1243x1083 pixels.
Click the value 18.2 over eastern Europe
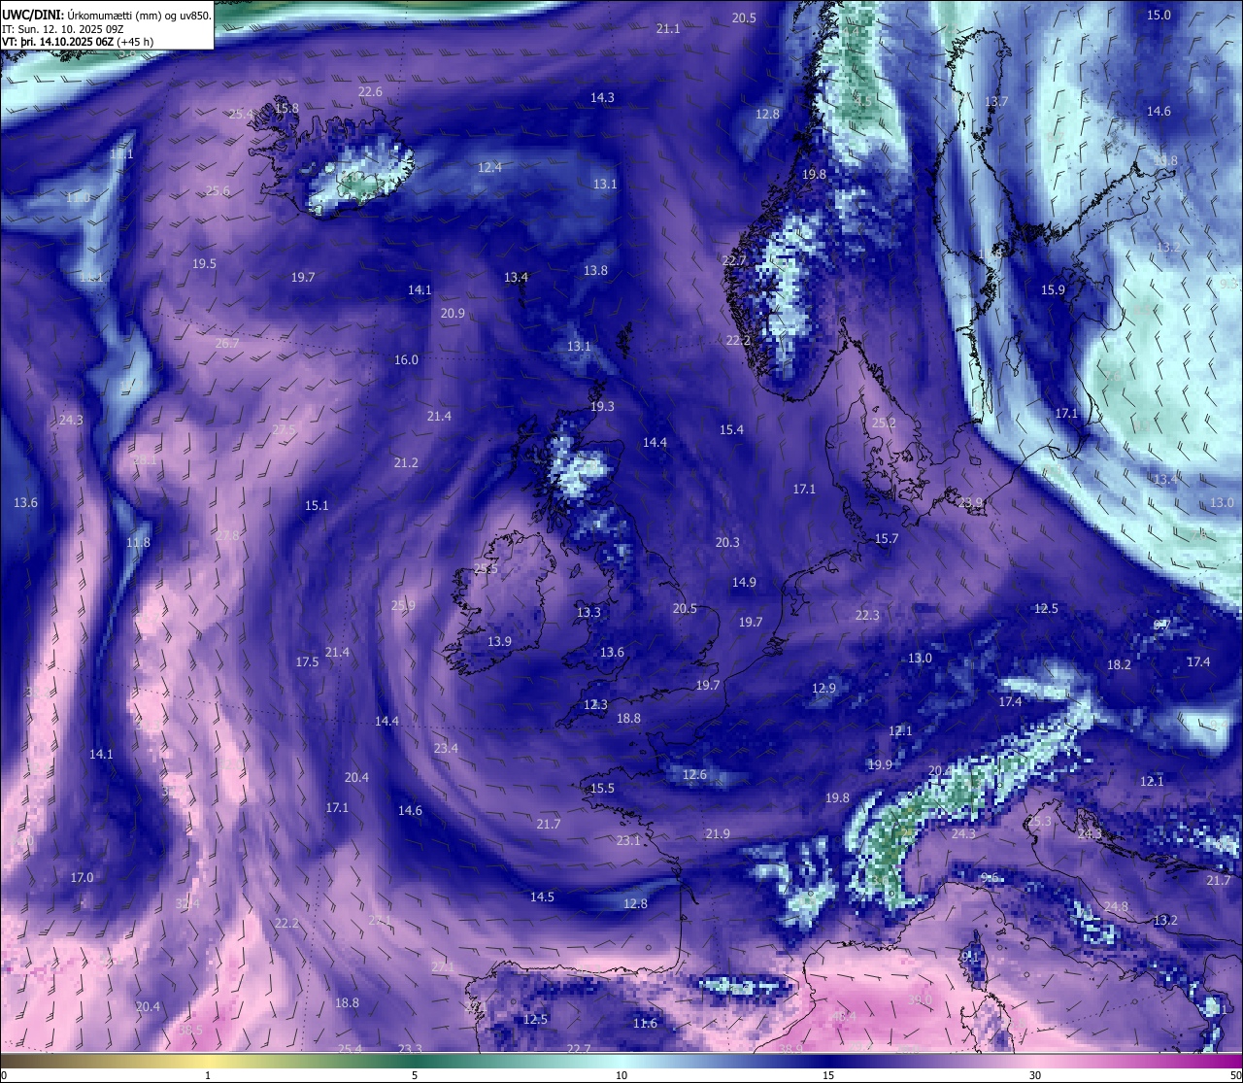(x=1119, y=664)
